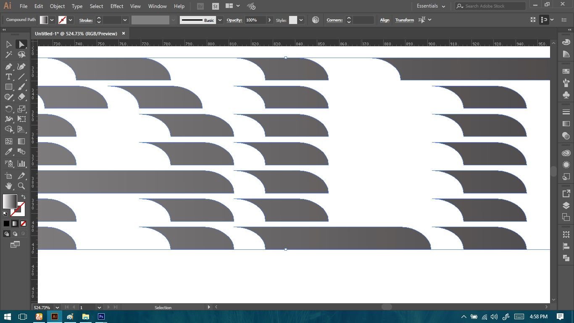Open the Effect menu
Screen dimensions: 574x323
click(117, 6)
